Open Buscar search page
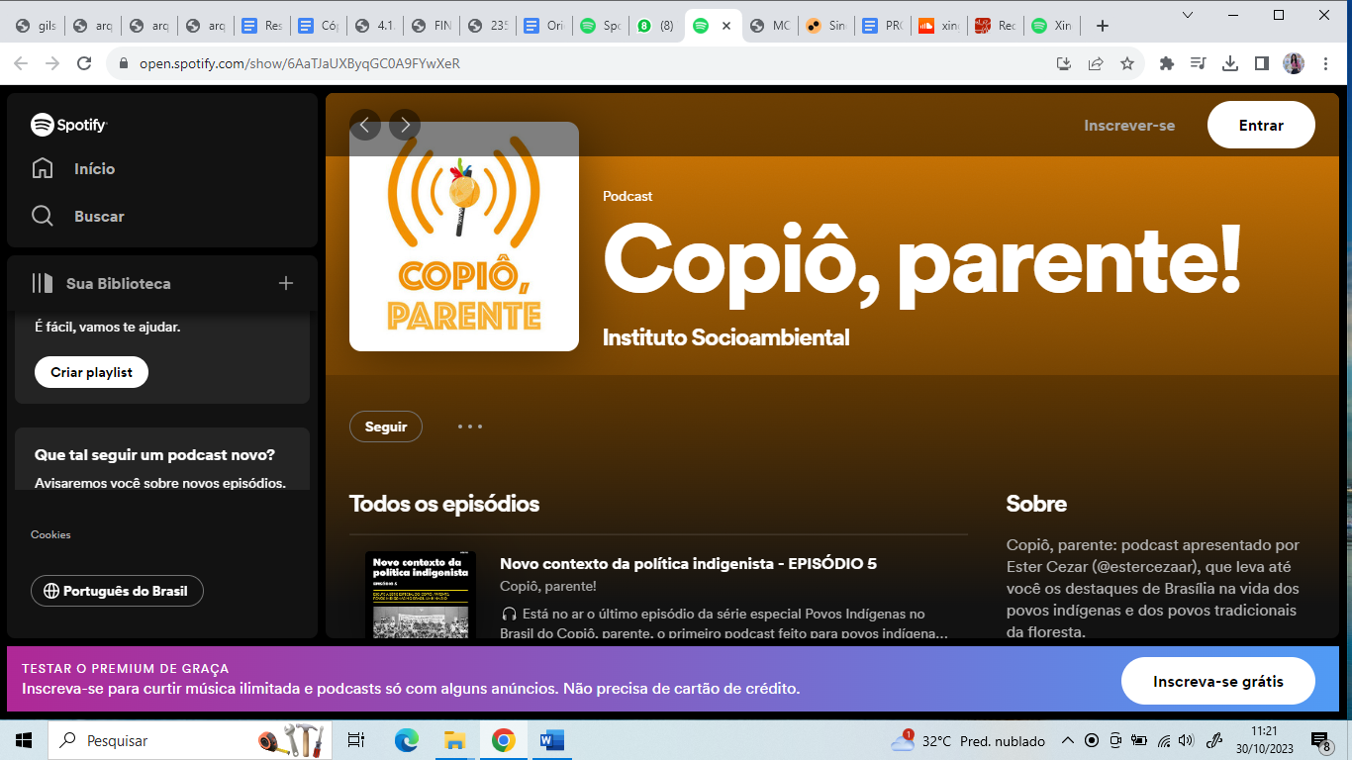 pyautogui.click(x=99, y=217)
